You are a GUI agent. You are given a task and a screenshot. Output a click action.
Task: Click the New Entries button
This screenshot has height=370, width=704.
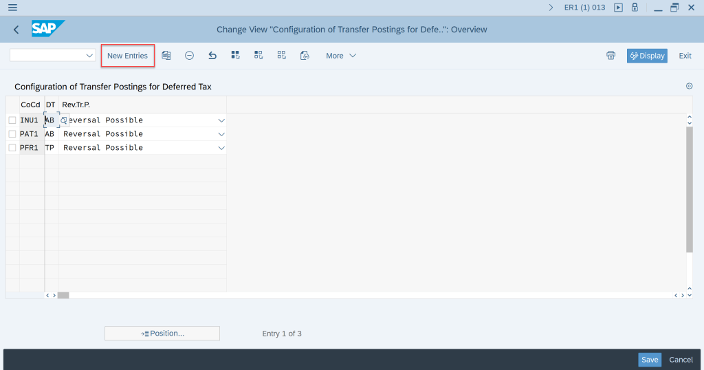[127, 56]
